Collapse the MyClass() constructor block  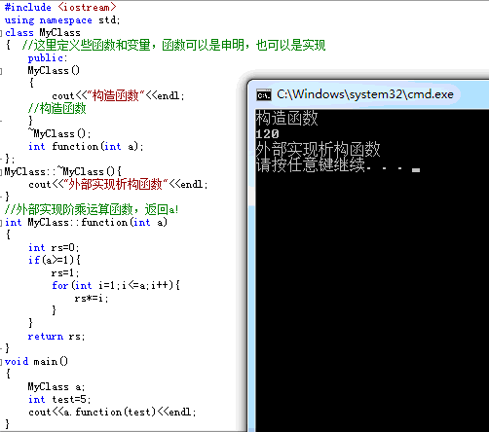(1, 71)
